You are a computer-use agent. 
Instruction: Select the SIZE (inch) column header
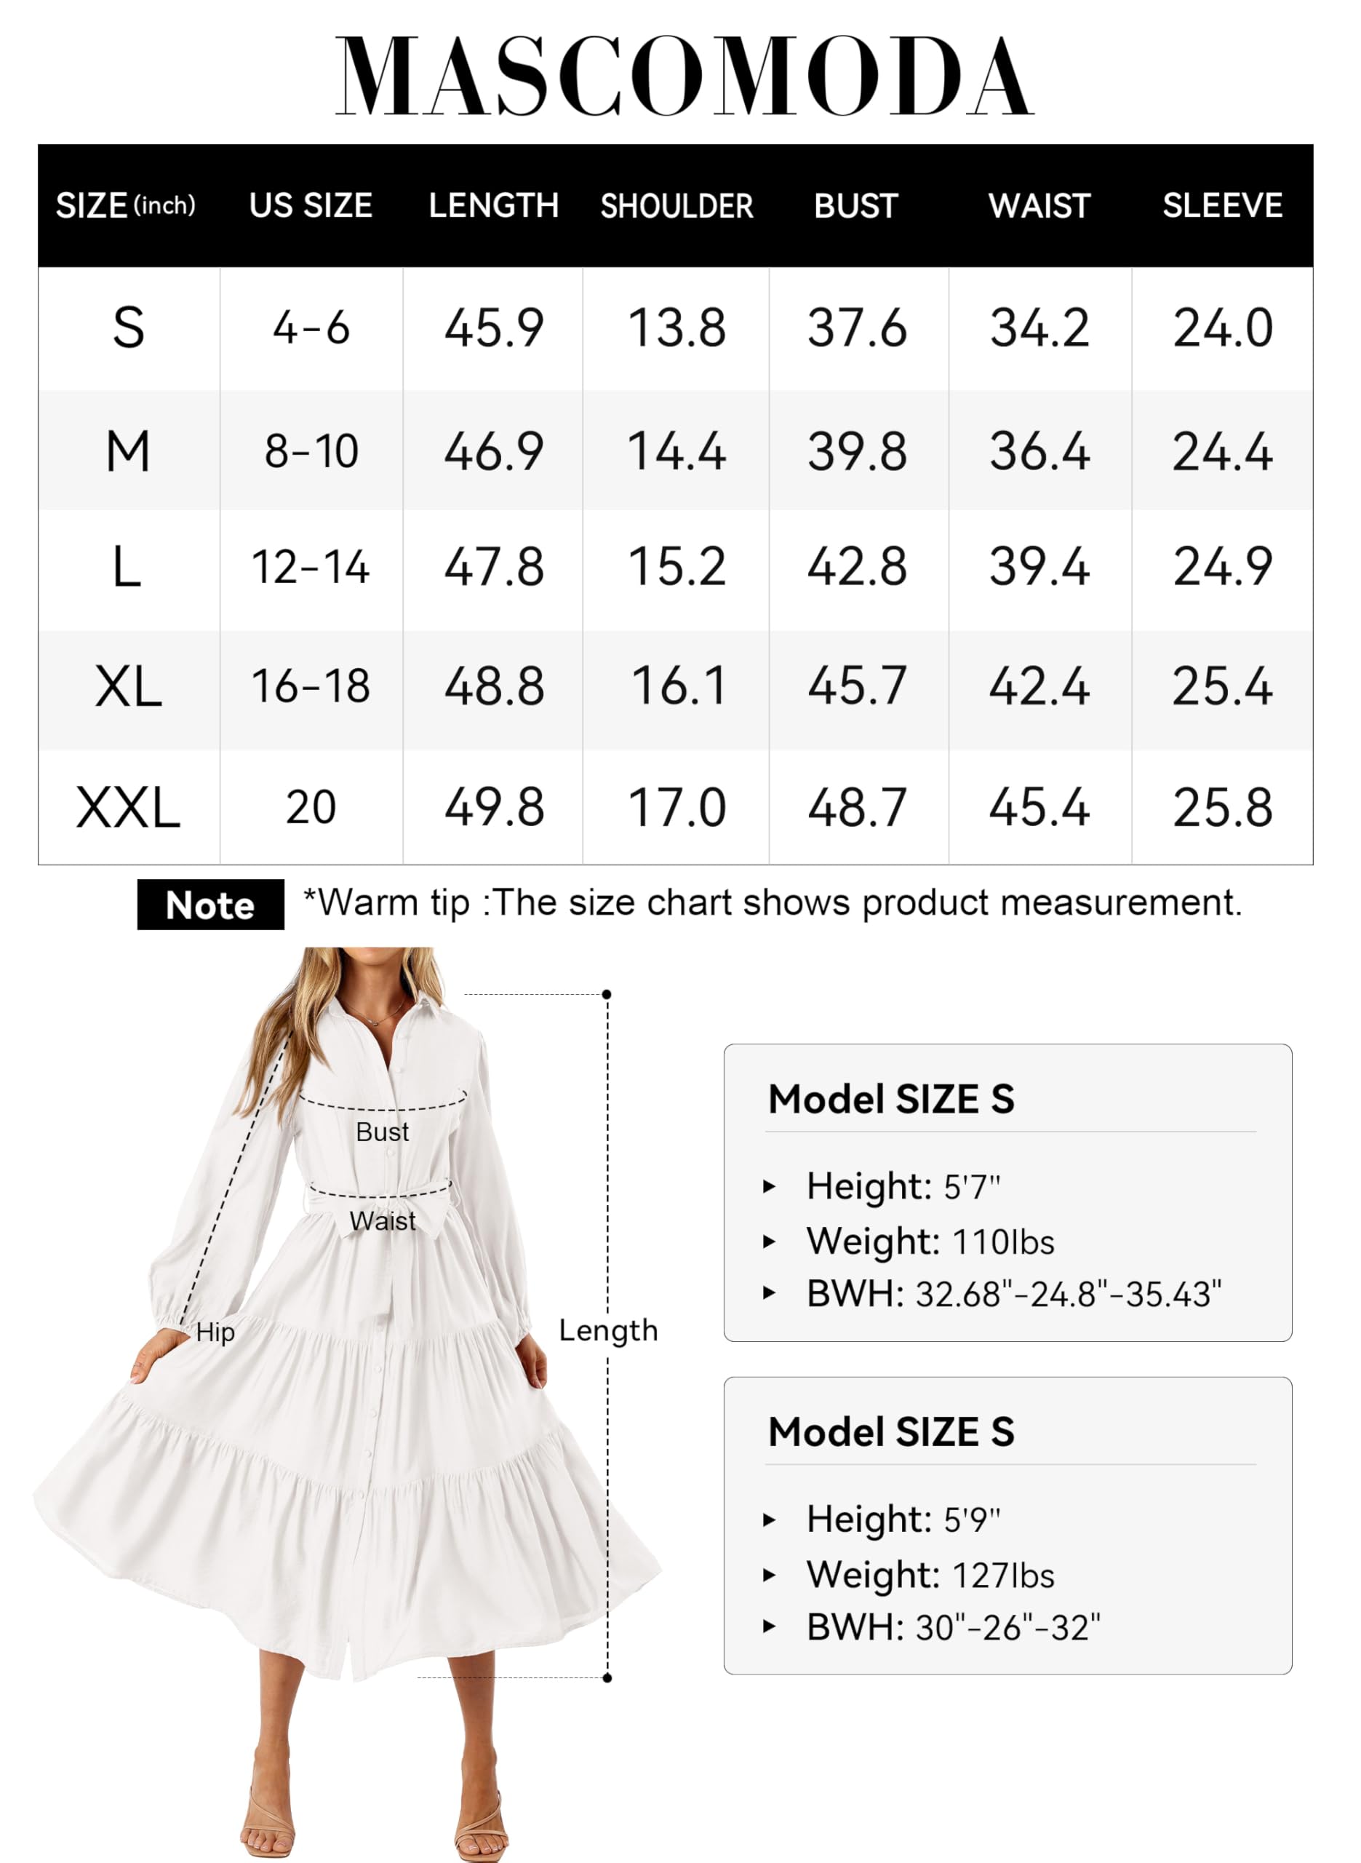(125, 205)
